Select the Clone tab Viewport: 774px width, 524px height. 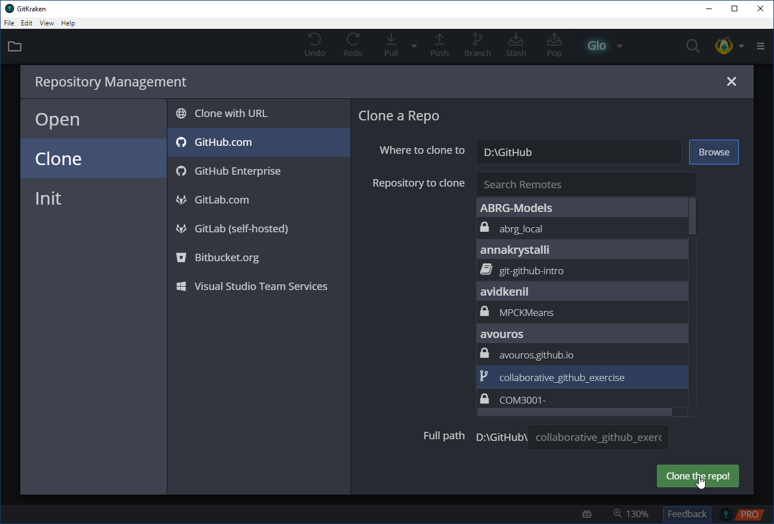click(x=94, y=159)
